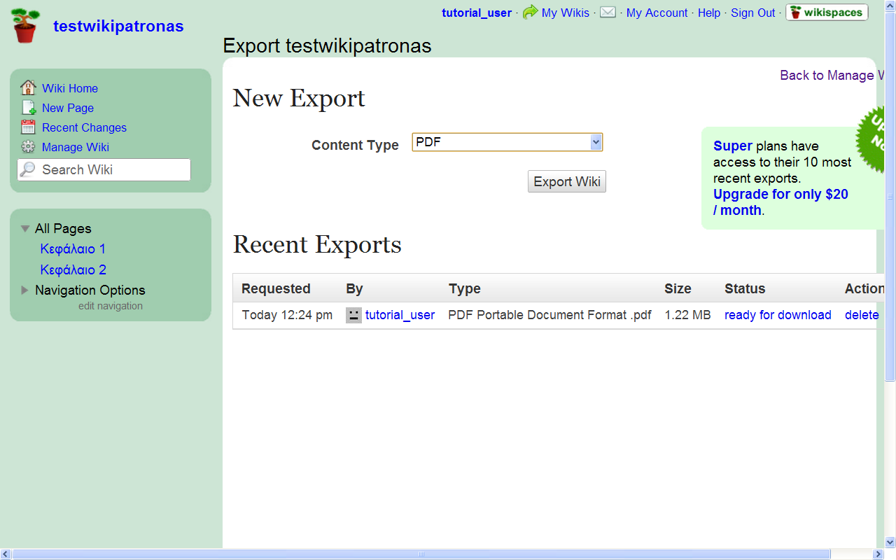Click the horizontal scrollbar left arrow
This screenshot has width=896, height=560.
6,554
